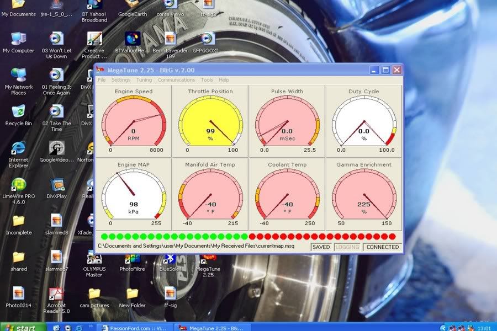Select the GFPGOOXI media file icon
This screenshot has height=331, width=497.
pyautogui.click(x=208, y=42)
